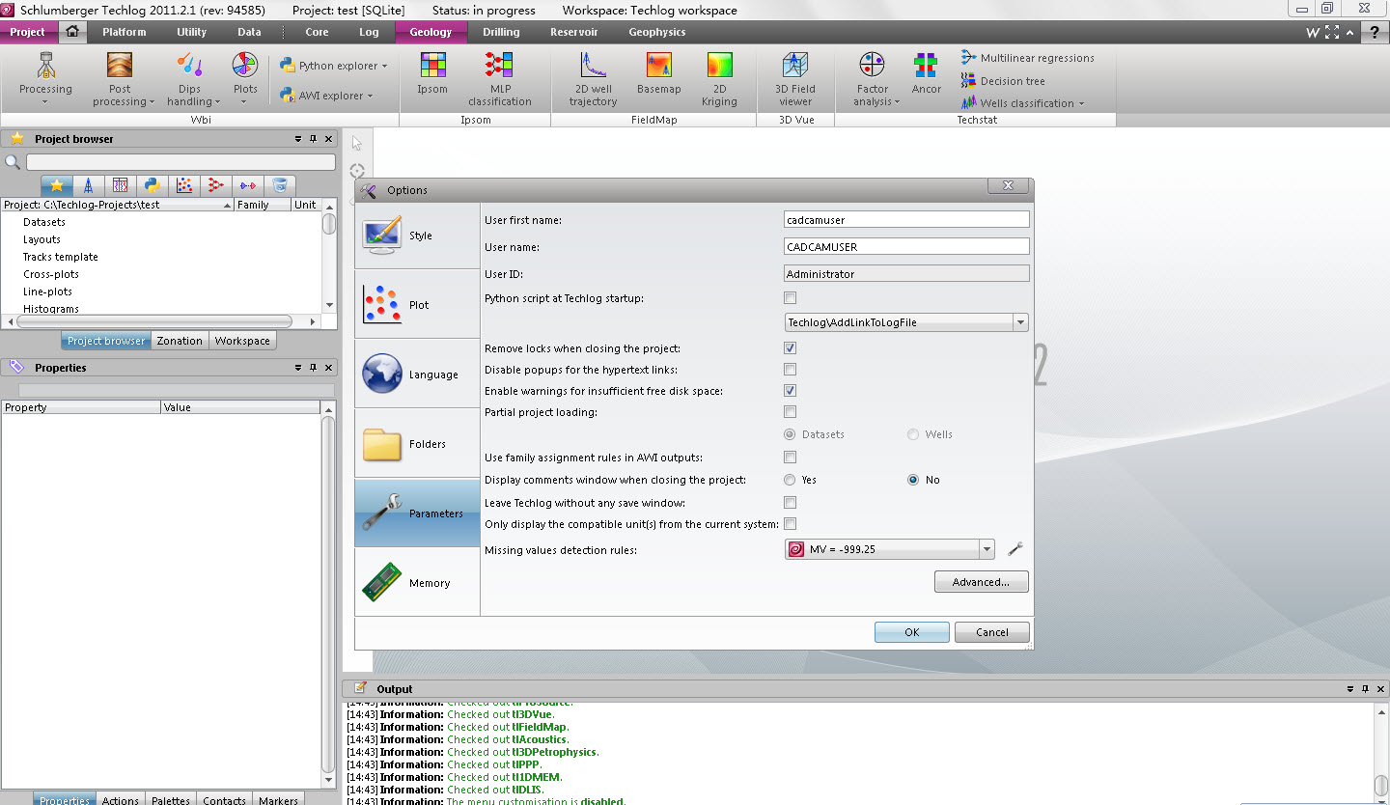The height and width of the screenshot is (805, 1390).
Task: Open the Processing tool in the ribbon
Action: 45,78
